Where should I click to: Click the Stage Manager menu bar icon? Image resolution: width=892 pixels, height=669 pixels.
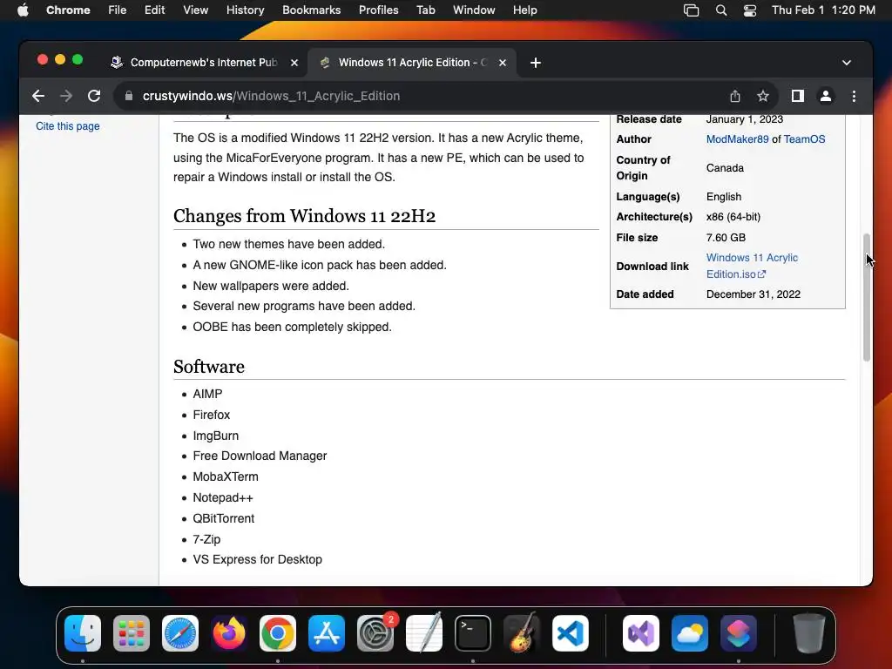click(x=691, y=10)
